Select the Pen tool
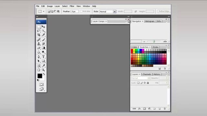Viewport: 207px width, 116px height. coord(39,57)
